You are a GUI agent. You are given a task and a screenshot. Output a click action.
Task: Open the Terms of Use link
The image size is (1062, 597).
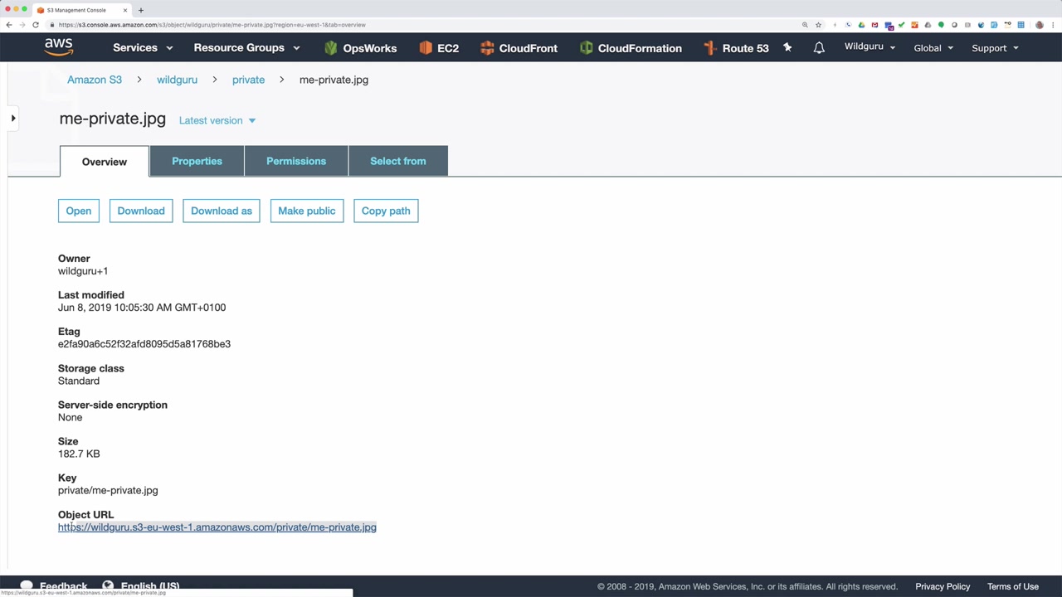1013,586
